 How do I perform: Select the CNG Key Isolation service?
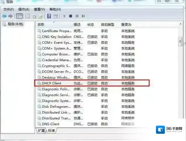point(86,37)
